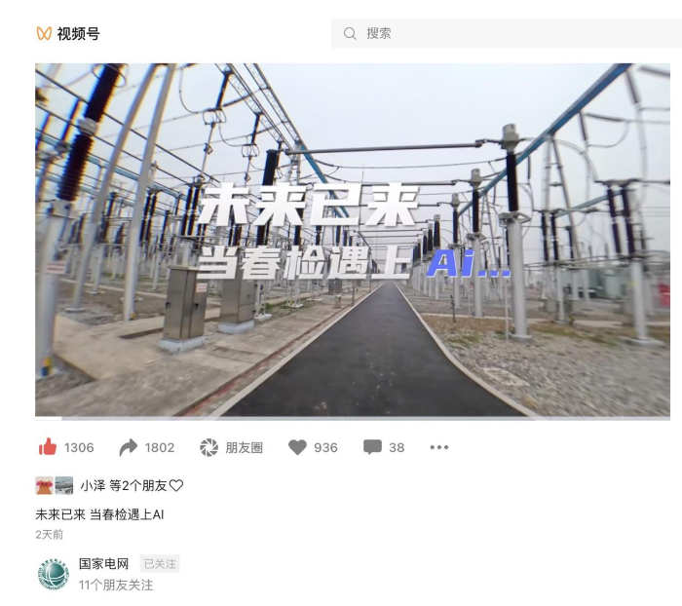Click the red thumbs-up like icon

[x=48, y=447]
